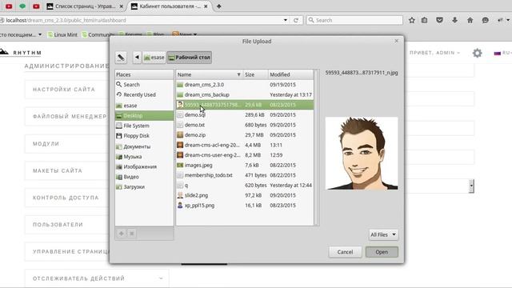Viewport: 512px width, 288px height.
Task: Click the Cancel button
Action: pos(345,252)
